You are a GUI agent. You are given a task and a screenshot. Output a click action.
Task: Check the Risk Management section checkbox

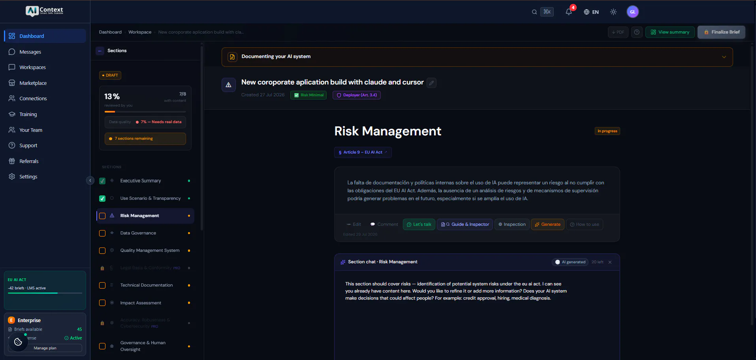(x=102, y=216)
